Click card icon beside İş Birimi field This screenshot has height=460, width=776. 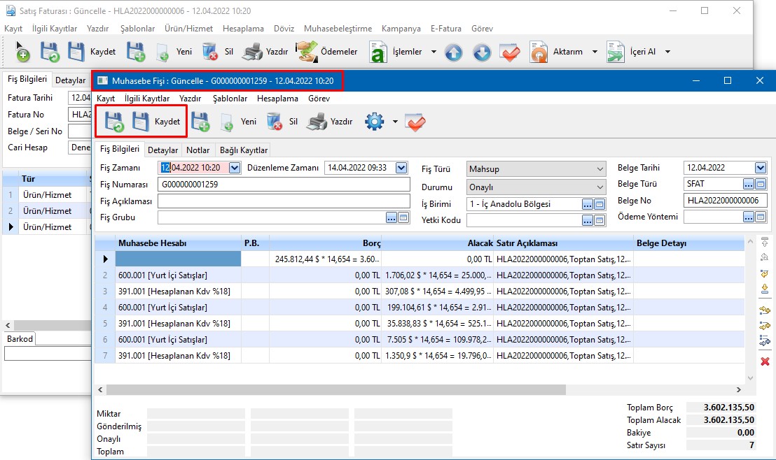(600, 204)
